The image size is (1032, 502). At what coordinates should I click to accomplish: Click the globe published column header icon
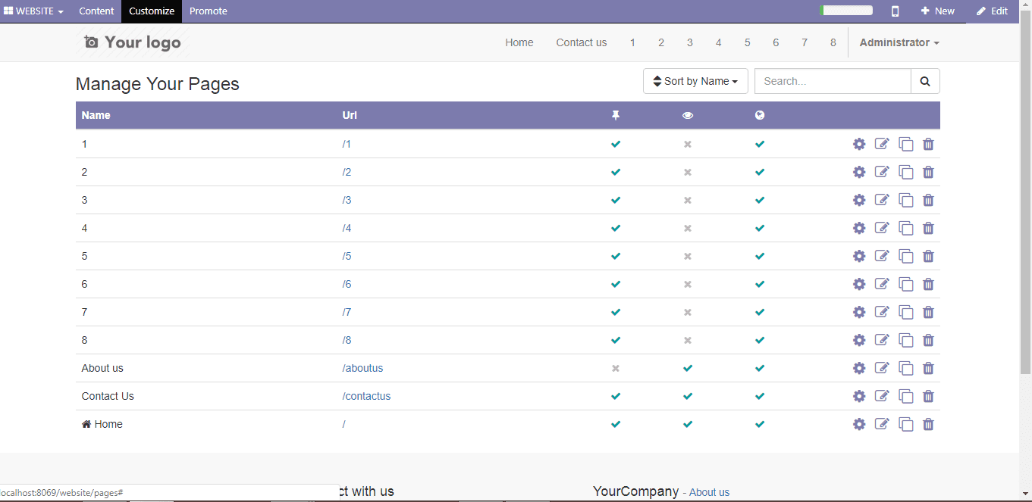(x=760, y=115)
